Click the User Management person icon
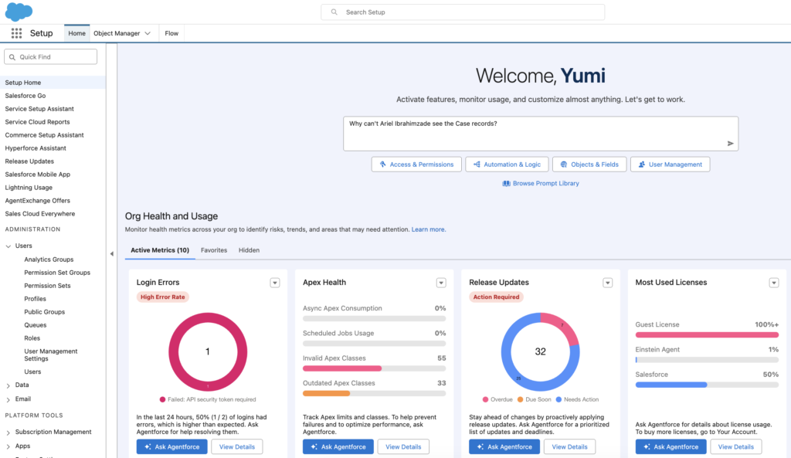 pos(642,165)
